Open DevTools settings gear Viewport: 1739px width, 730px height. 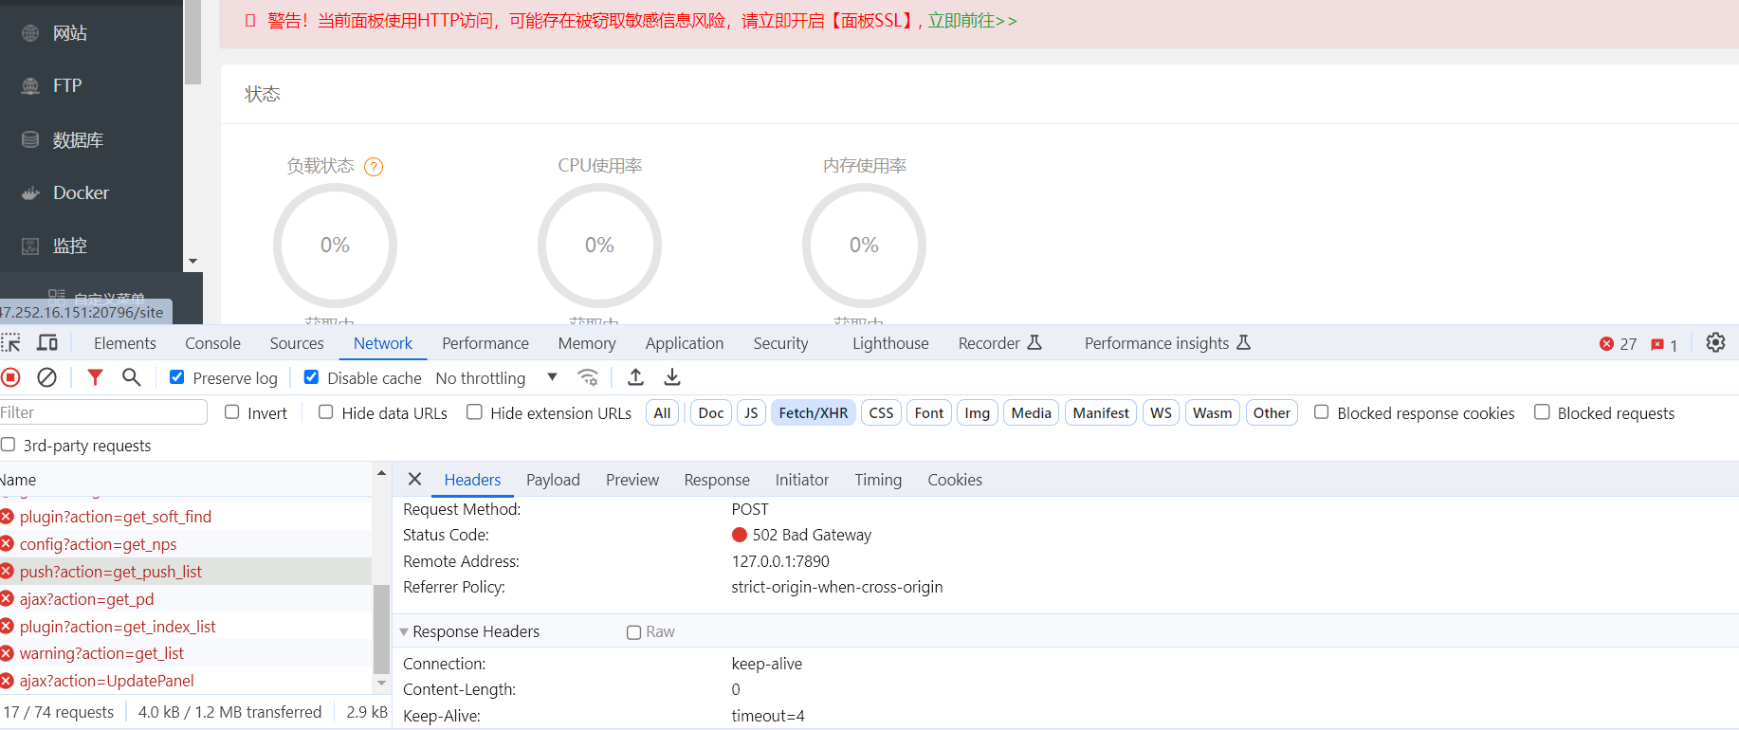coord(1715,343)
